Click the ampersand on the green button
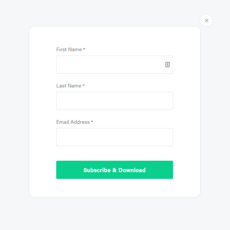 click(114, 170)
